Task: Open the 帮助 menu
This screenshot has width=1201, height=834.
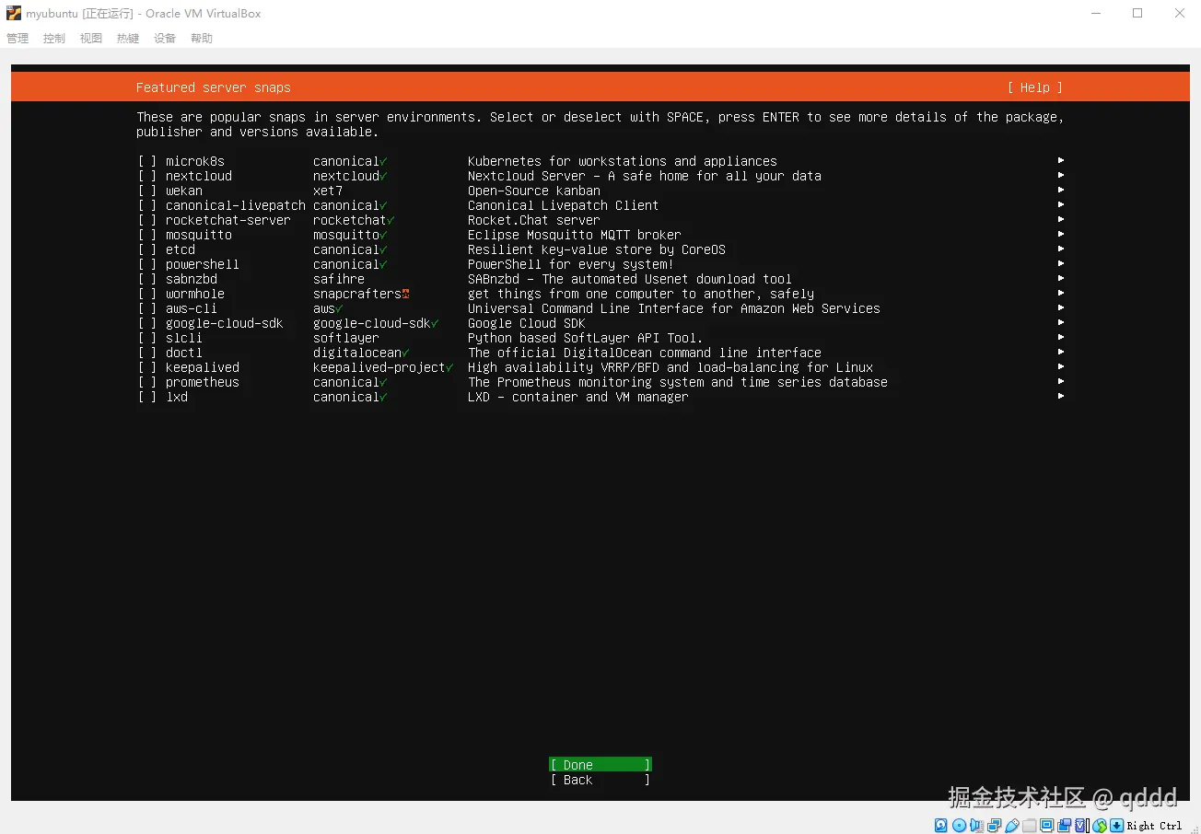Action: click(x=202, y=39)
